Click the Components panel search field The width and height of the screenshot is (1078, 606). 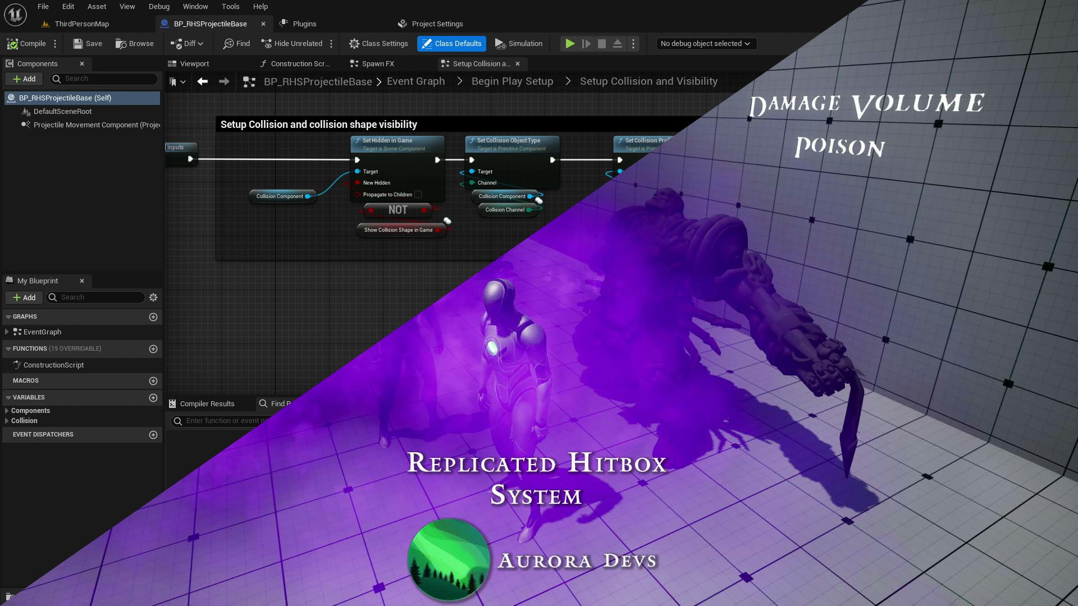104,79
